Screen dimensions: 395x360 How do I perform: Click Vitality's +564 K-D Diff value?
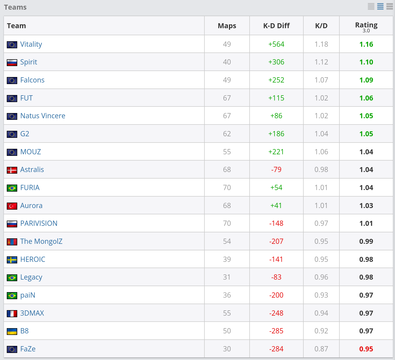click(x=276, y=44)
